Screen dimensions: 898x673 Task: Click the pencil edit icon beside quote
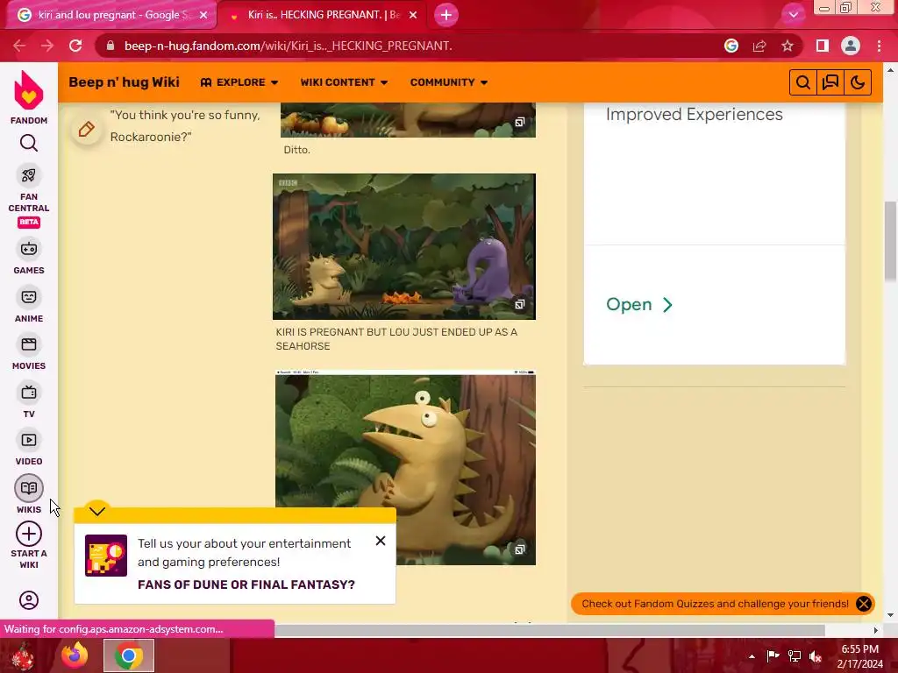pos(87,129)
